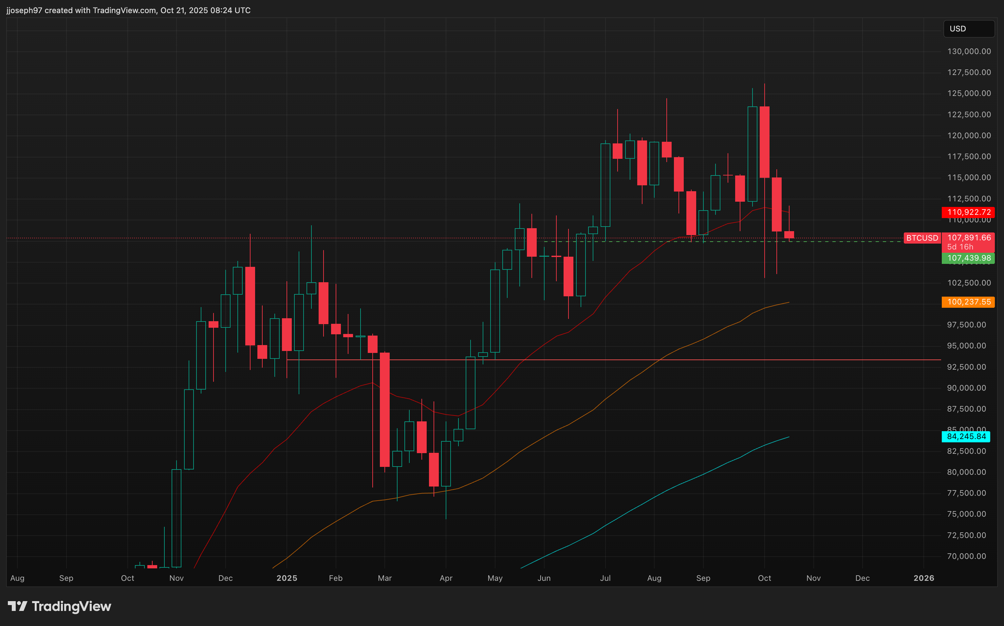
Task: Click the latest small red candle
Action: coord(789,235)
